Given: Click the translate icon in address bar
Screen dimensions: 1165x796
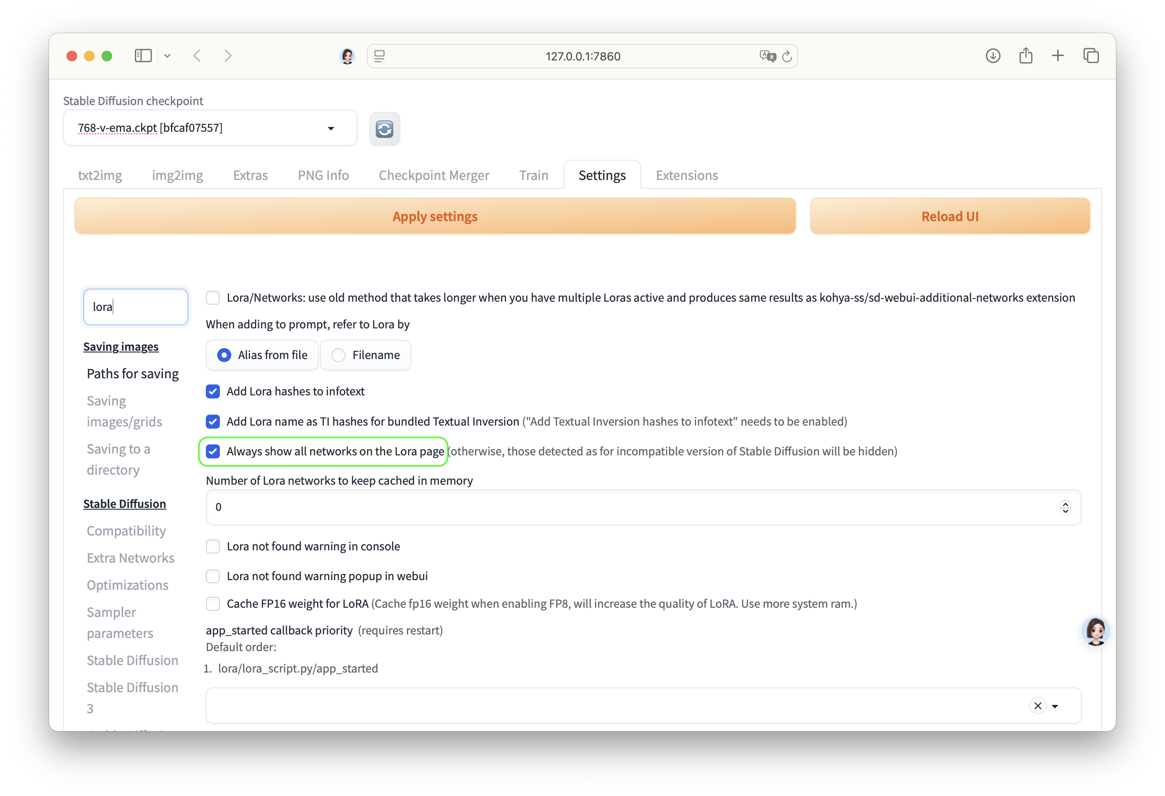Looking at the screenshot, I should [767, 56].
